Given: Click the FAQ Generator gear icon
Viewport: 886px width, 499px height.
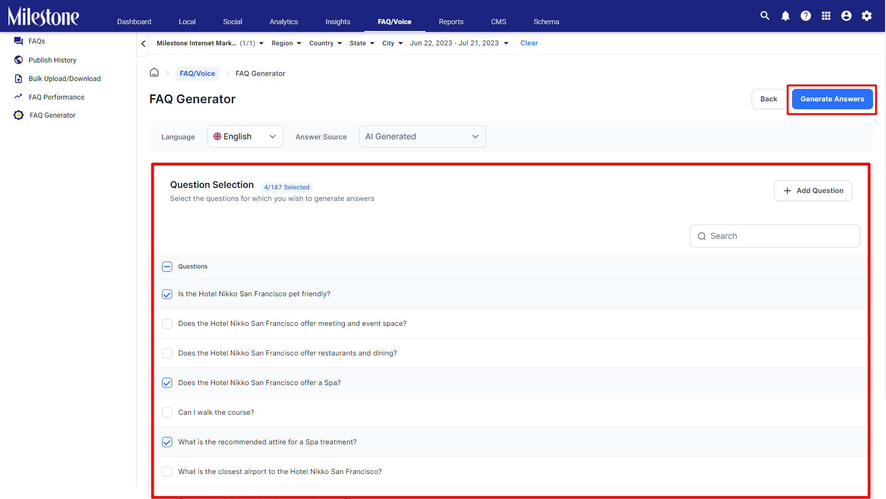Looking at the screenshot, I should click(19, 115).
